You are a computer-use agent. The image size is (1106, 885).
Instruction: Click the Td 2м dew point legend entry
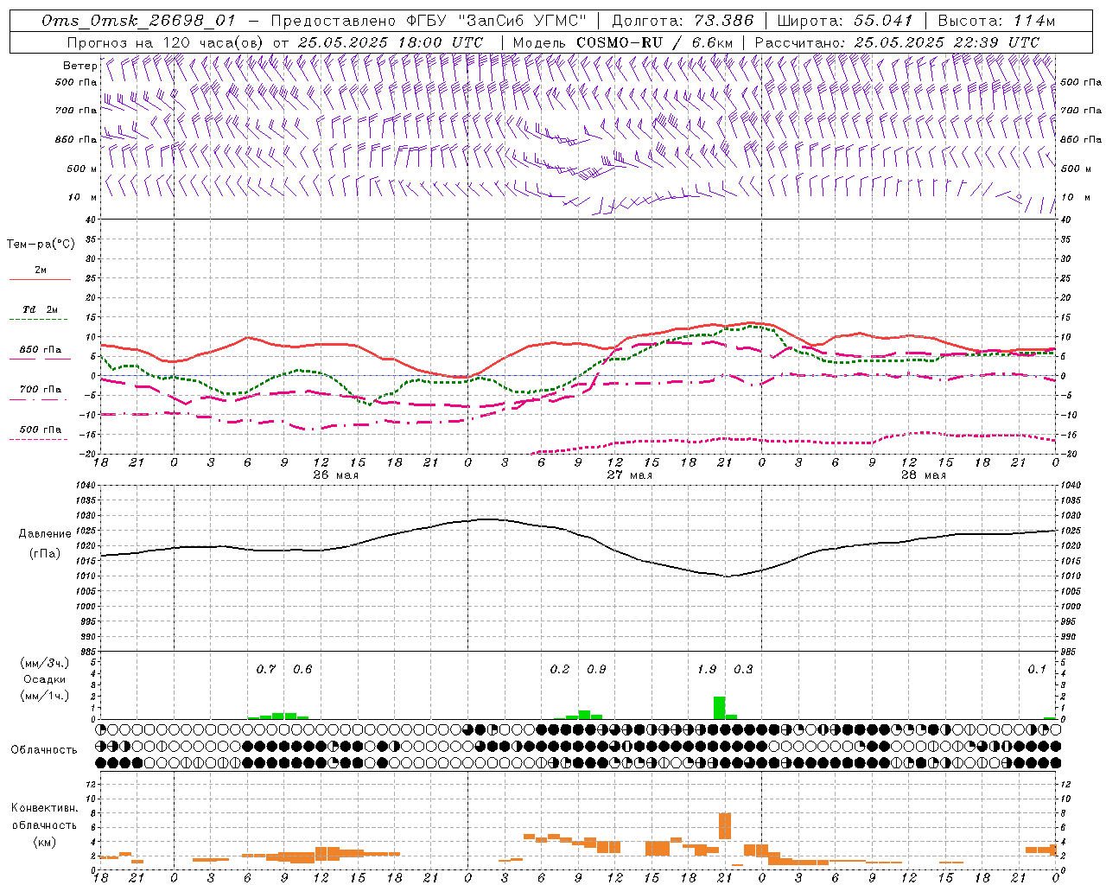coord(41,309)
